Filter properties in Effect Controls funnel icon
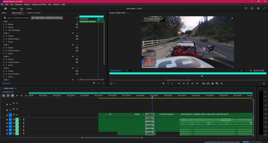Screen dimensions: 268x143 pos(94,83)
